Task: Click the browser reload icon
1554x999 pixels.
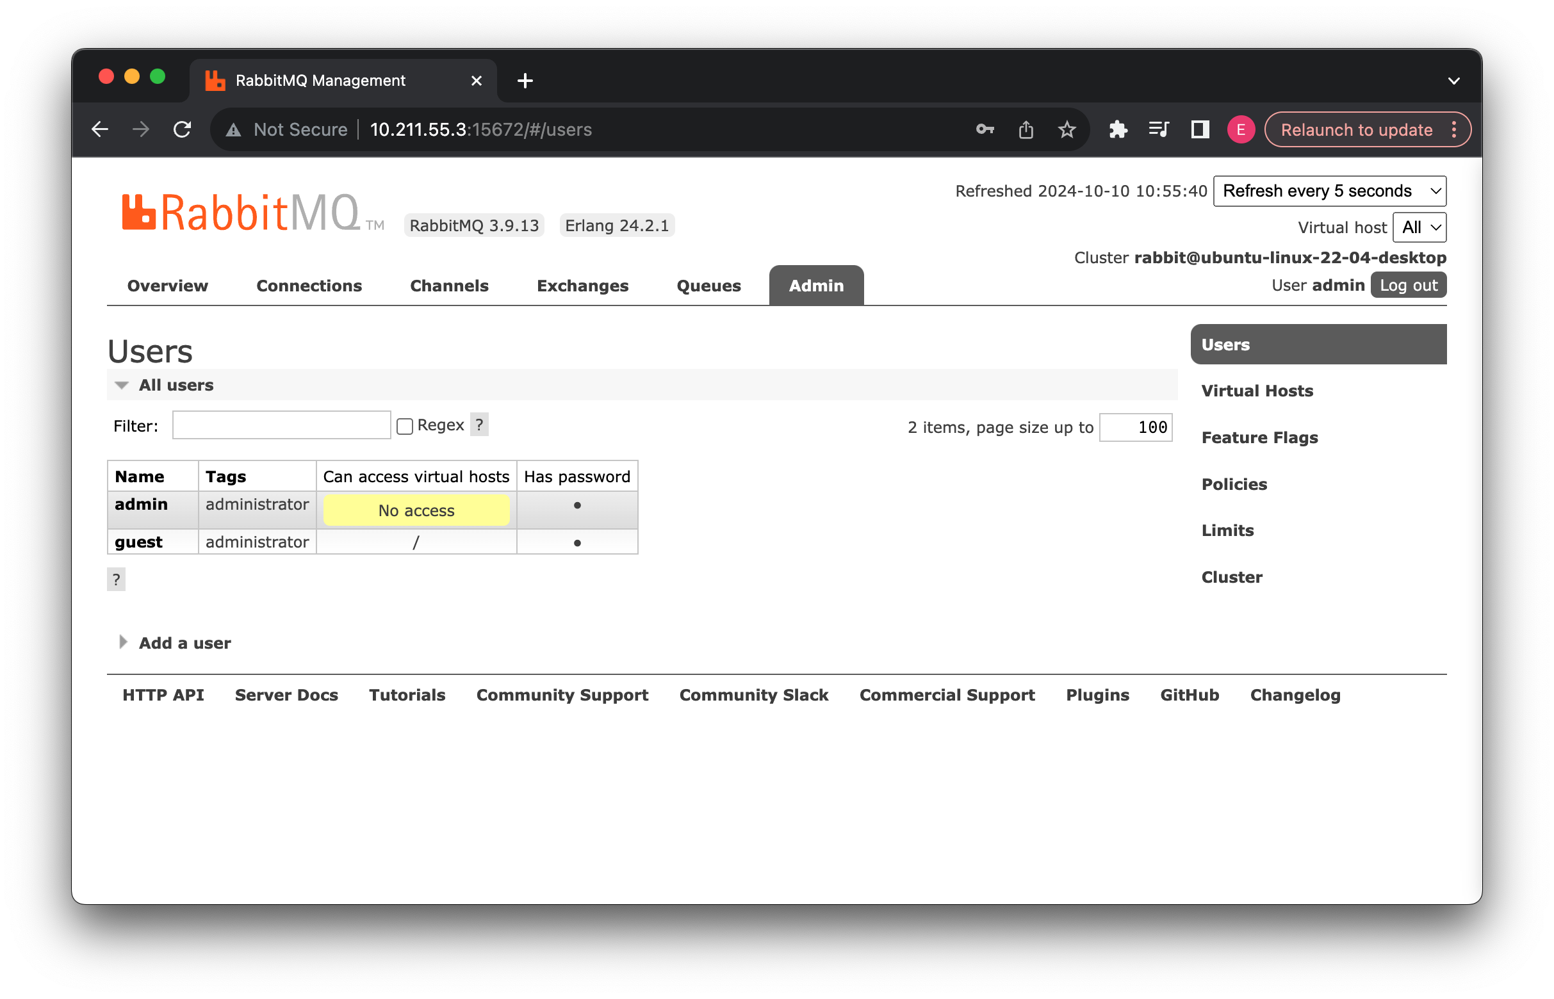Action: tap(183, 130)
